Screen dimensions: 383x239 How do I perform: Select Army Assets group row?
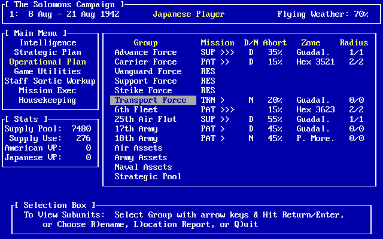(x=141, y=157)
